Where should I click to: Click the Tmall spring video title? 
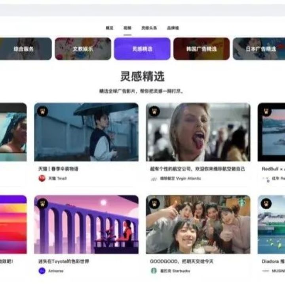(58, 169)
